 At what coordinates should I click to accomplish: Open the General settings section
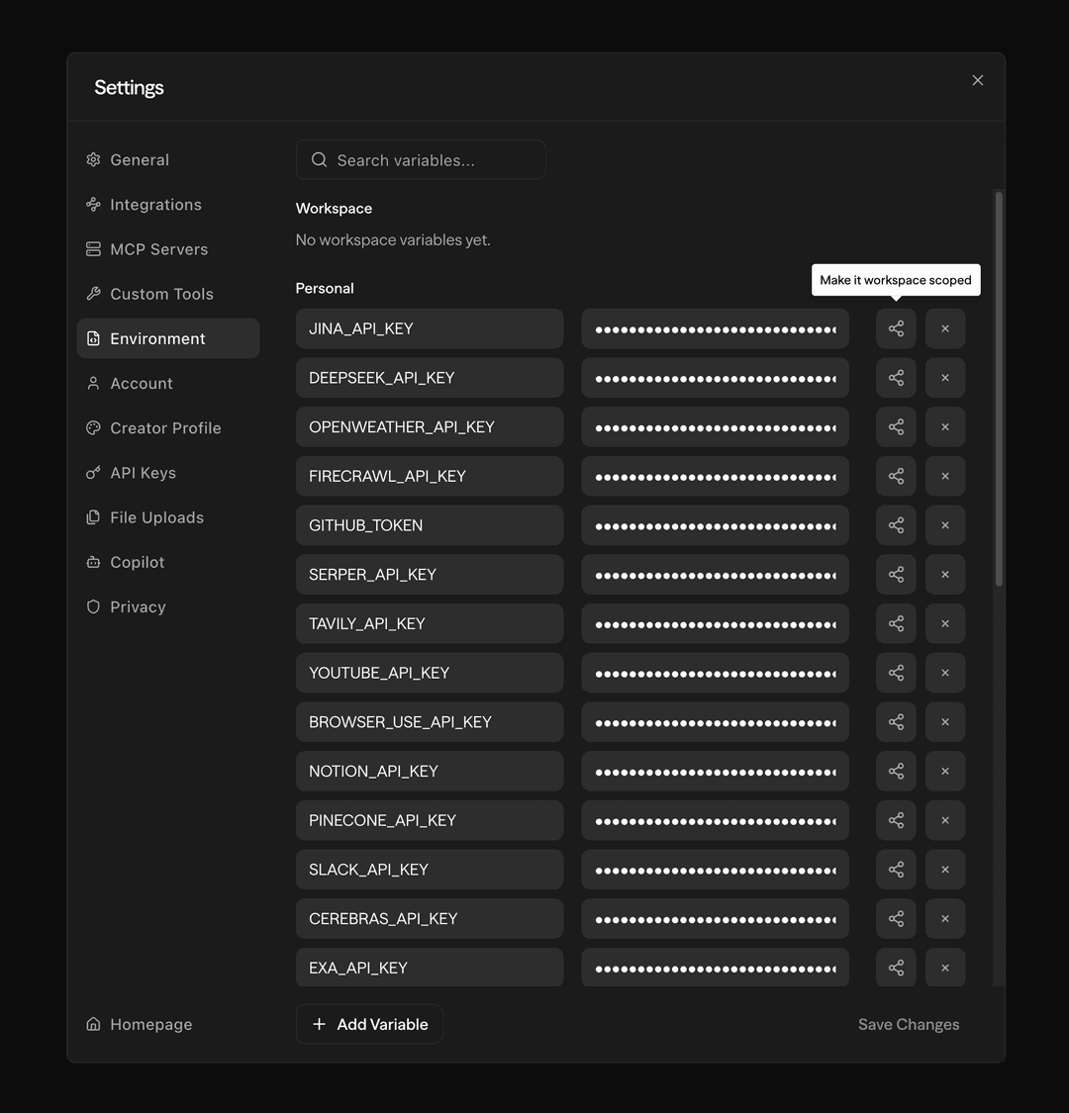click(139, 159)
